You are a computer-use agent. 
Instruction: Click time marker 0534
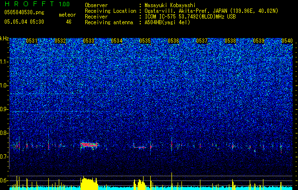click(x=117, y=41)
